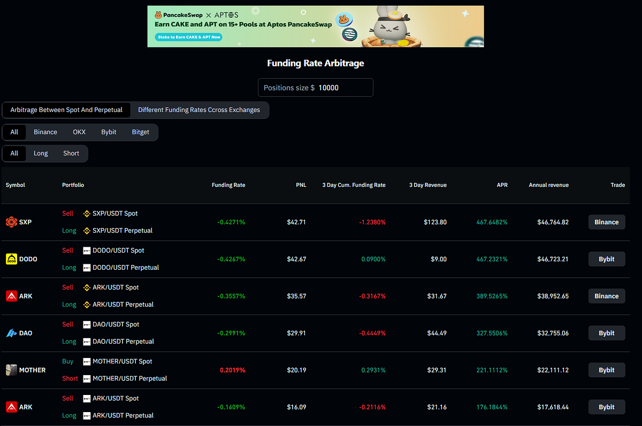Click the Positions size input field
Screen dimensions: 642x426
click(316, 88)
